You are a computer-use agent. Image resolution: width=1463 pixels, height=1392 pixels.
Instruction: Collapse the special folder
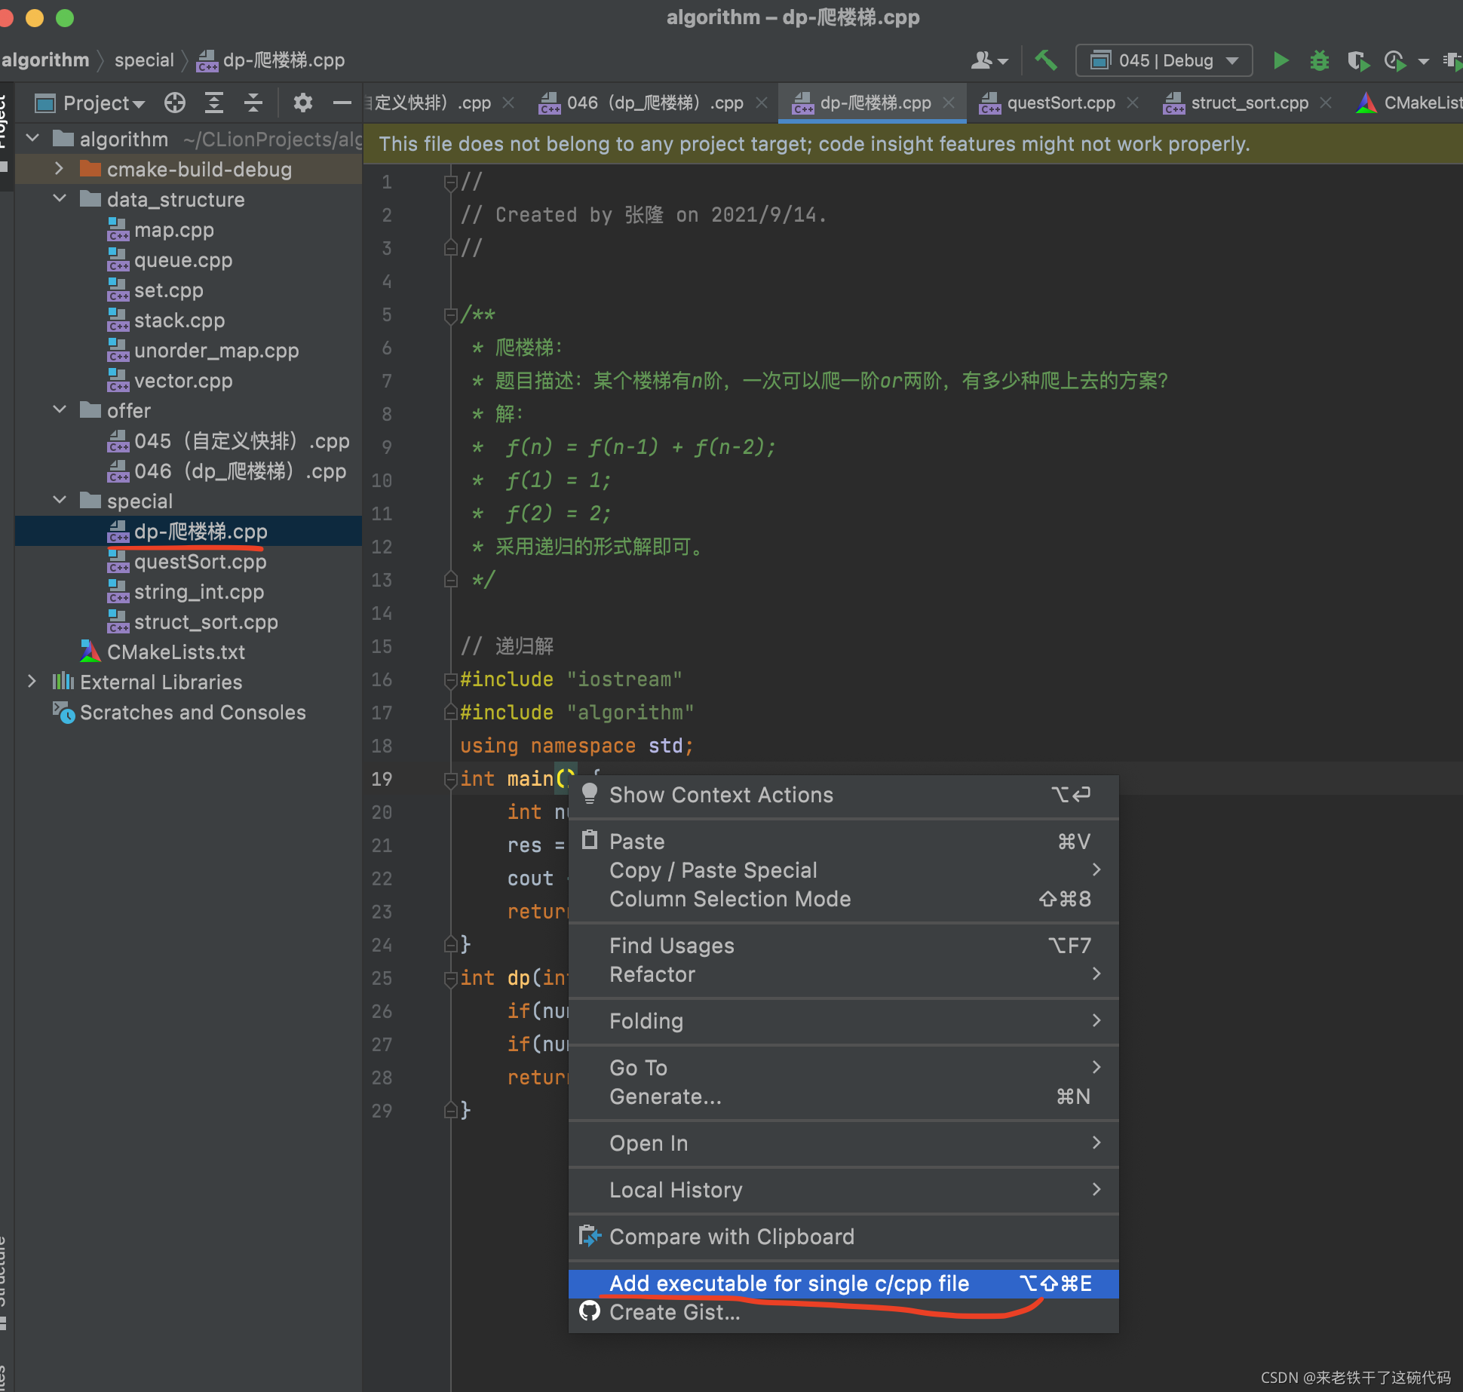coord(60,501)
